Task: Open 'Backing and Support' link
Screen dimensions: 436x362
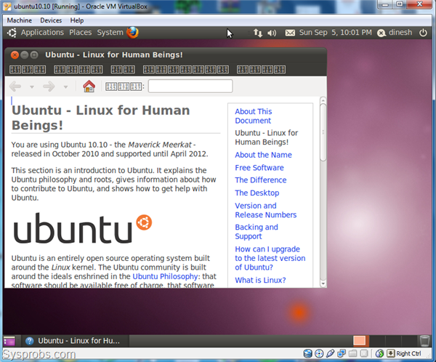Action: pyautogui.click(x=257, y=232)
